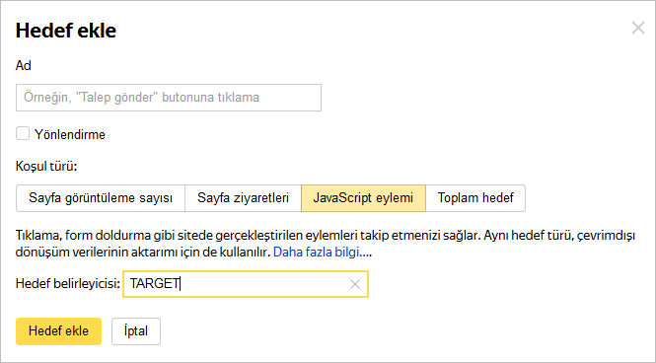Image resolution: width=656 pixels, height=363 pixels.
Task: Select JavaScript eylemi condition type
Action: [363, 198]
